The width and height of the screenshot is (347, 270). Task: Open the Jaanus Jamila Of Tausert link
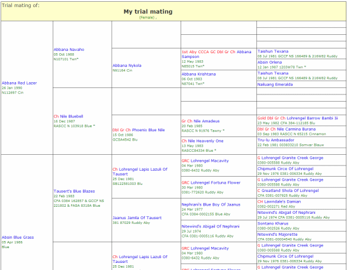(x=137, y=218)
